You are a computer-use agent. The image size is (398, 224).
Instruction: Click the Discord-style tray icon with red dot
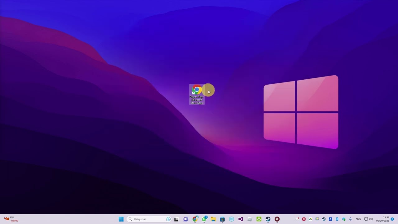pyautogui.click(x=297, y=219)
